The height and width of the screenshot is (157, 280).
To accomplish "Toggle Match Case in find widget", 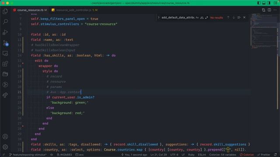I will coord(197,17).
